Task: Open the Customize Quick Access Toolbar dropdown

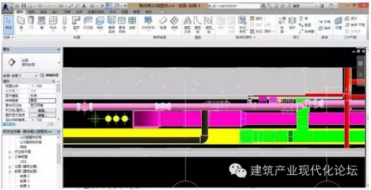Action: (x=125, y=6)
